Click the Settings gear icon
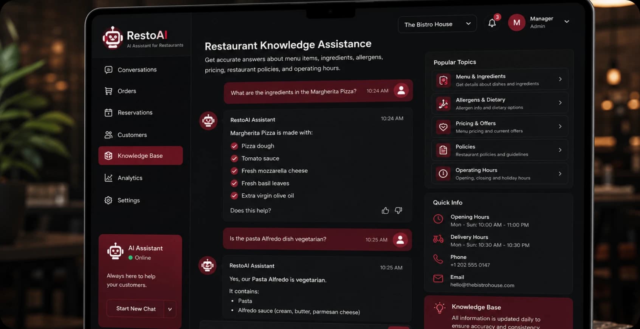Image resolution: width=640 pixels, height=329 pixels. [108, 200]
